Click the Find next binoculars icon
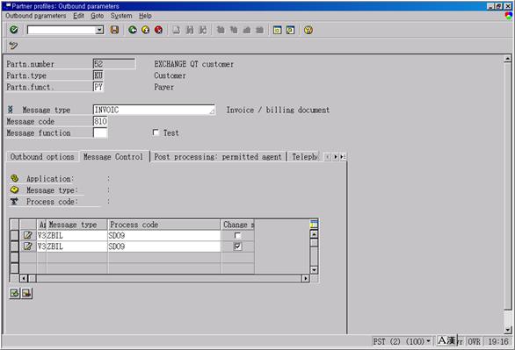Viewport: 515px width, 350px height. coord(203,30)
